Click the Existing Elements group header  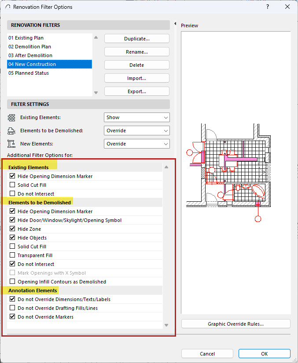pos(85,167)
